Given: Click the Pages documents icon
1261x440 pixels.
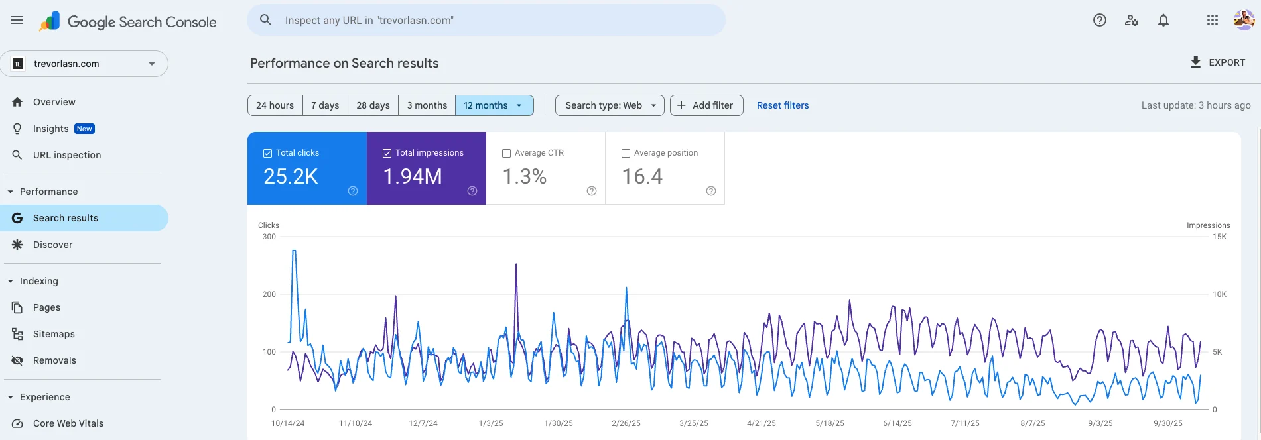Looking at the screenshot, I should (x=17, y=307).
